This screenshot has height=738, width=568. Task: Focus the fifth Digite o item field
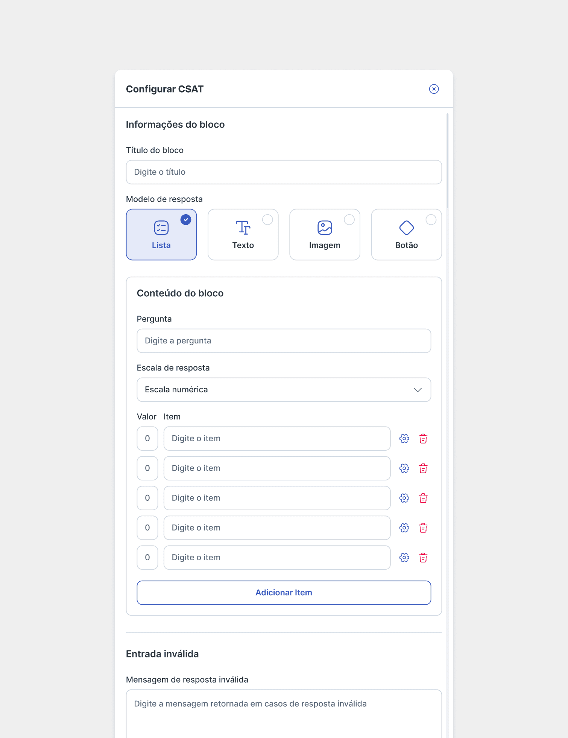click(x=277, y=558)
